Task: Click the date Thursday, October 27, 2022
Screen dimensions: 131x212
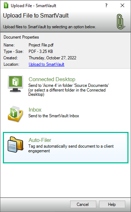Action: [53, 58]
